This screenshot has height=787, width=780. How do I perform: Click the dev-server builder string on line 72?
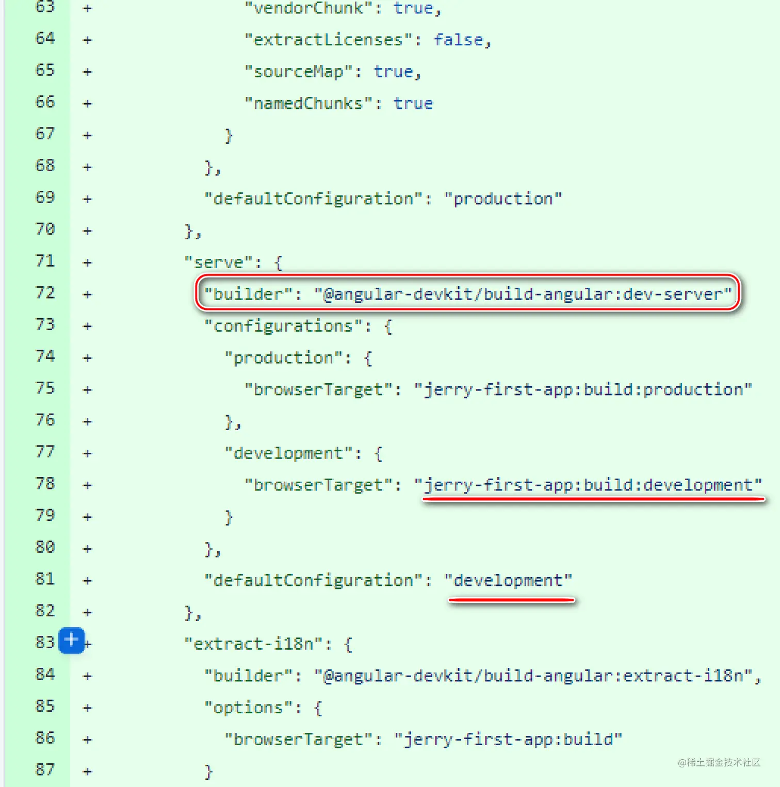(523, 294)
